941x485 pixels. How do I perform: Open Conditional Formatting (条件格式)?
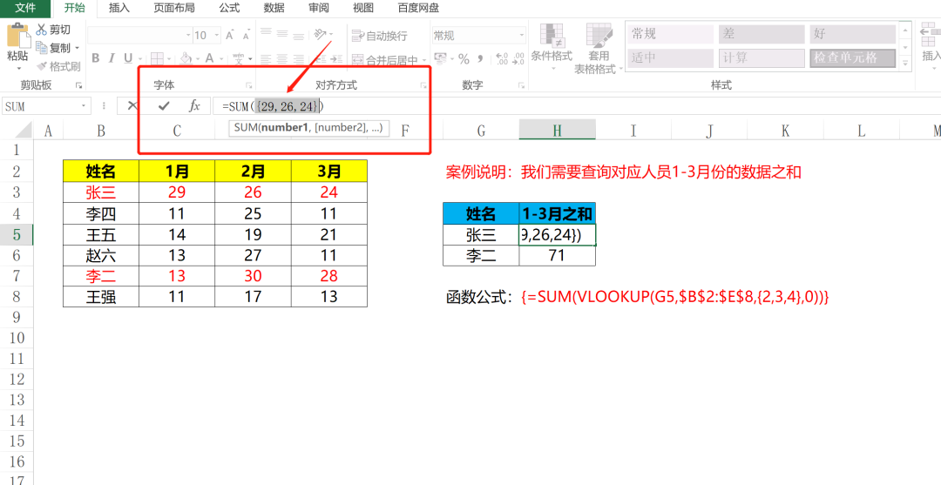(552, 48)
